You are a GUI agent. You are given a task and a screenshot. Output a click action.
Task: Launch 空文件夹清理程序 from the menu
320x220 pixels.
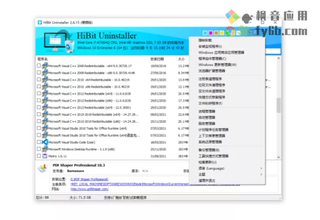pyautogui.click(x=212, y=91)
